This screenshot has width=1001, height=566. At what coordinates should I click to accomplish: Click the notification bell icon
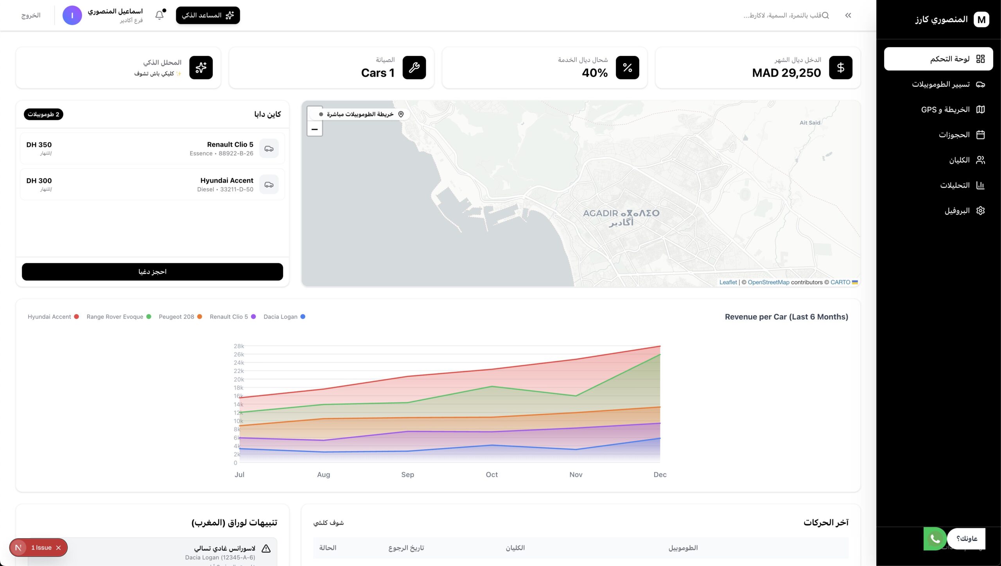(160, 15)
